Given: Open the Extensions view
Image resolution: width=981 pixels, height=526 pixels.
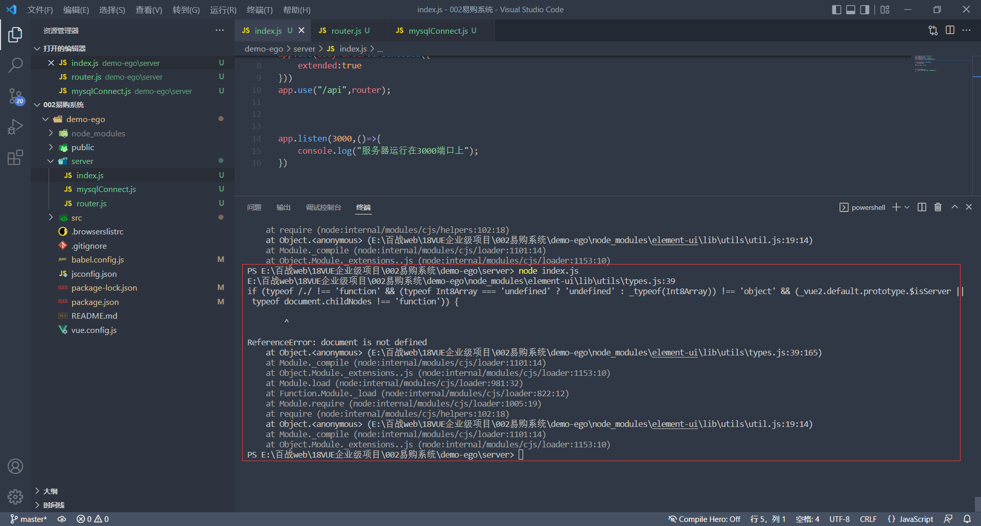Looking at the screenshot, I should [x=15, y=157].
